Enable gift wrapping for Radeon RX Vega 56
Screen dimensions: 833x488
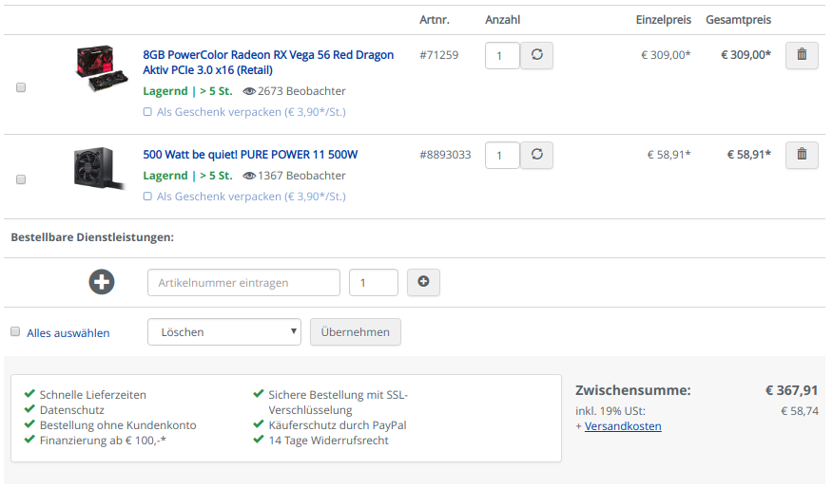147,112
